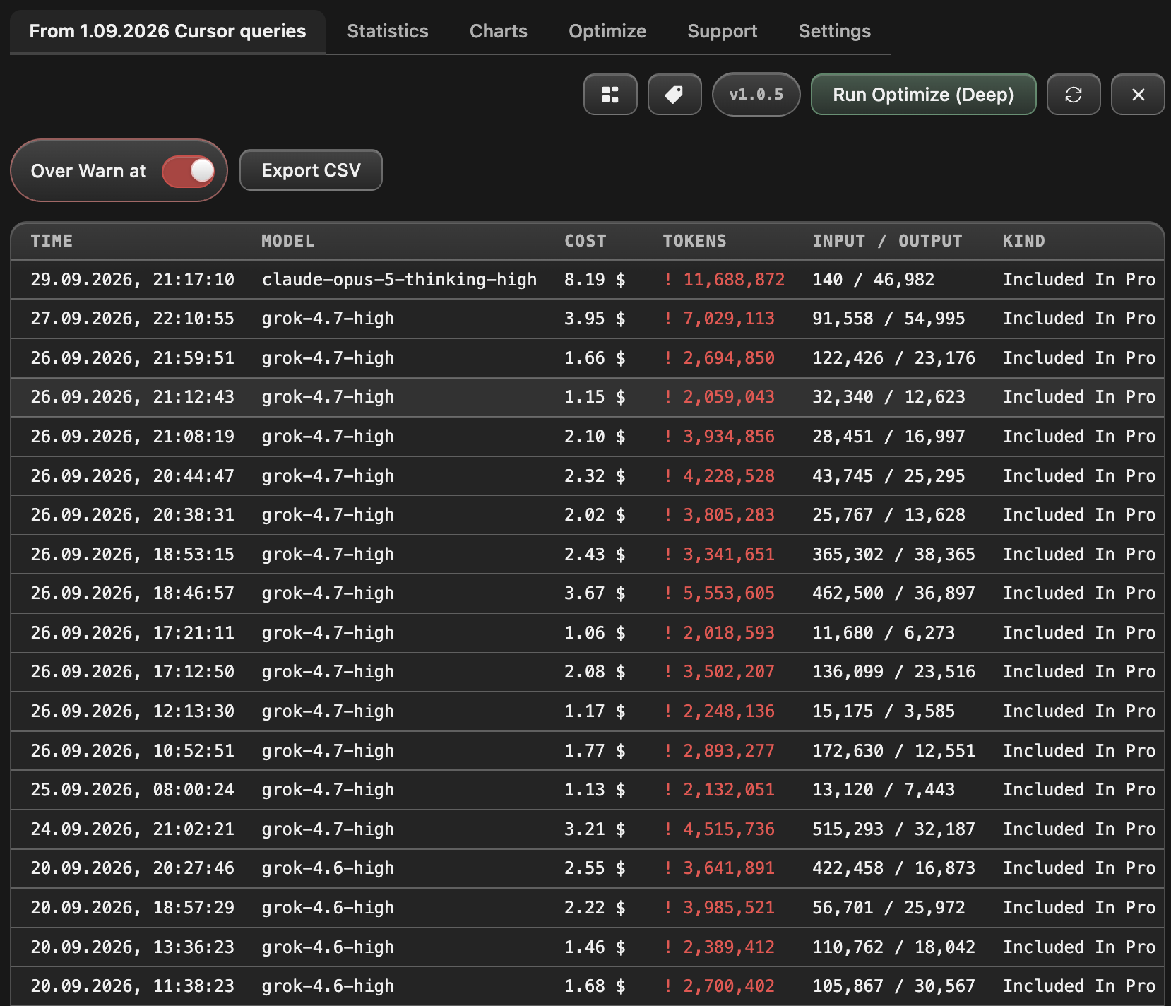Viewport: 1171px width, 1006px height.
Task: Open the Charts tab
Action: click(x=499, y=31)
